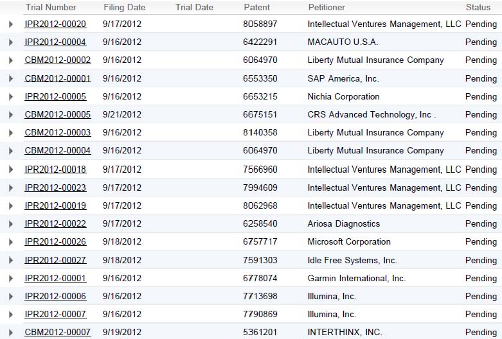This screenshot has height=339, width=502.
Task: Expand the IPR2012-00020 row arrow
Action: [x=10, y=24]
